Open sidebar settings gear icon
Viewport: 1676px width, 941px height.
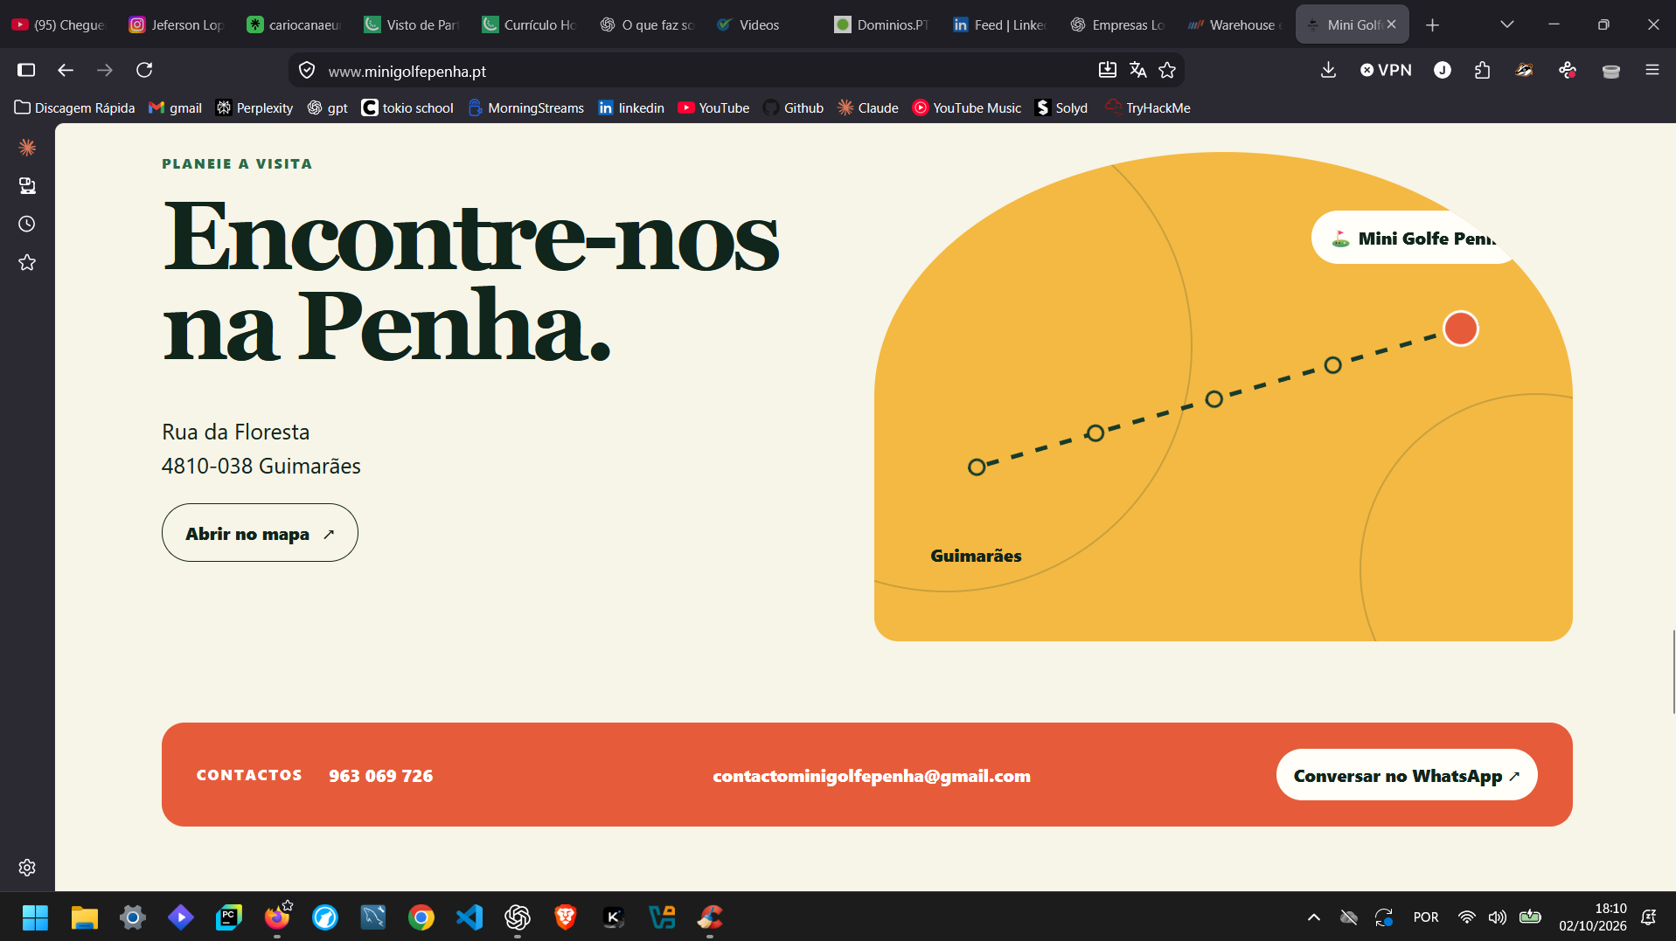pyautogui.click(x=27, y=868)
